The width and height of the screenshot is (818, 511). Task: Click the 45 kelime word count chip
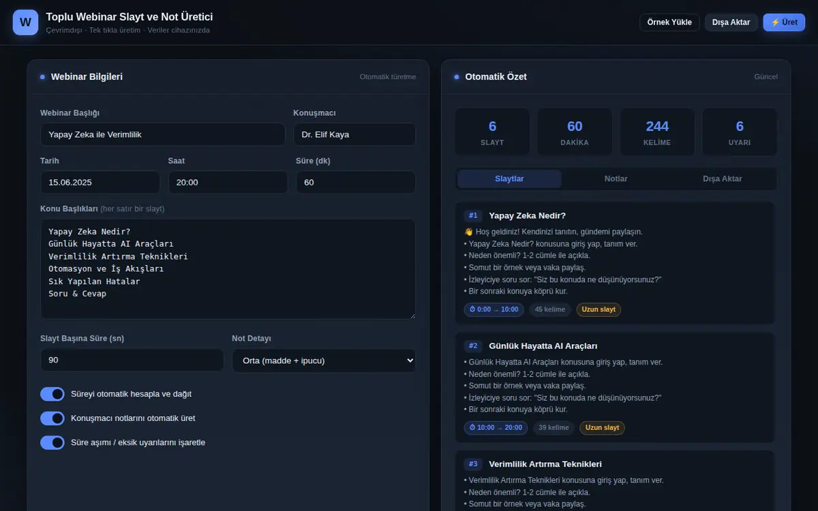[x=550, y=309]
